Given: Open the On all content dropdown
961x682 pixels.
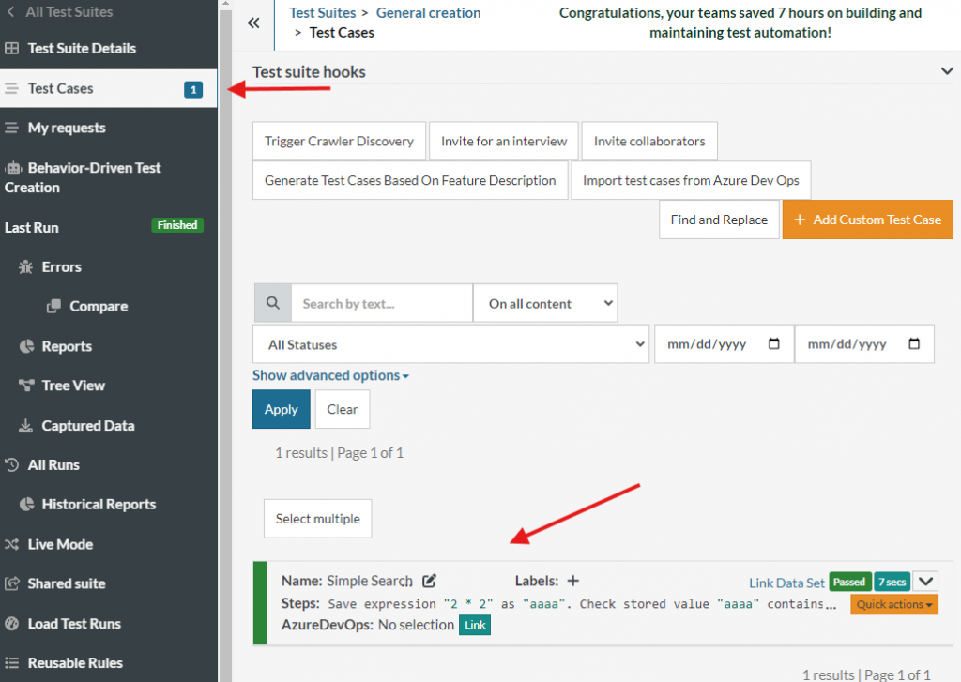Looking at the screenshot, I should click(545, 304).
